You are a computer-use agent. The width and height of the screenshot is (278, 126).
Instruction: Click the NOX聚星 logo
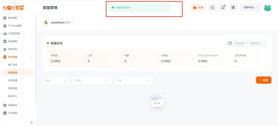14,8
